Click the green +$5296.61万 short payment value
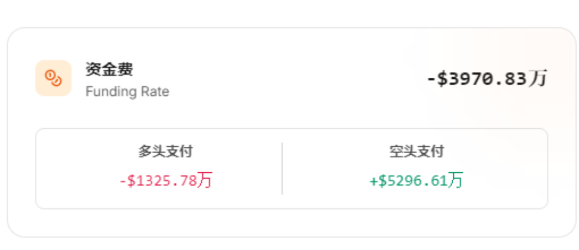 416,180
